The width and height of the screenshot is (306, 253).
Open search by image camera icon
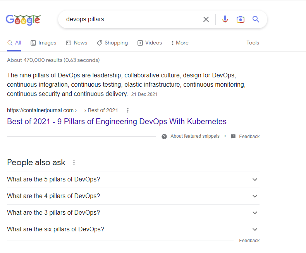241,19
